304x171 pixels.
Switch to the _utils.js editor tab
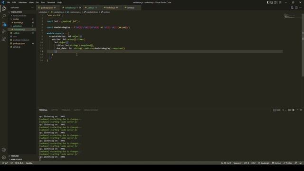pos(92,8)
